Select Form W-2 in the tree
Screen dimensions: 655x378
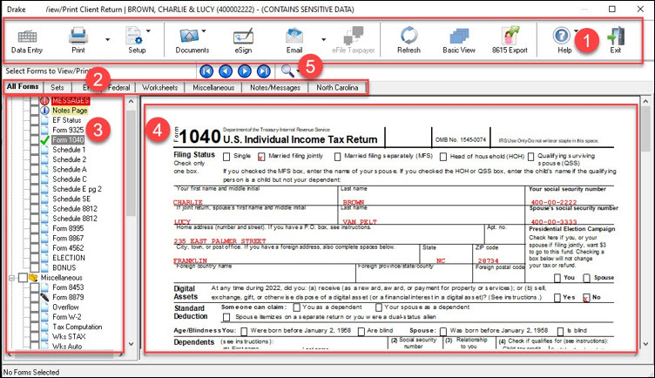click(67, 317)
